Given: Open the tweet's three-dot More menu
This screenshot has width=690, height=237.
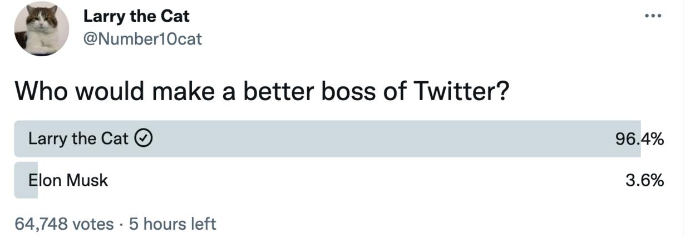Looking at the screenshot, I should (x=652, y=15).
